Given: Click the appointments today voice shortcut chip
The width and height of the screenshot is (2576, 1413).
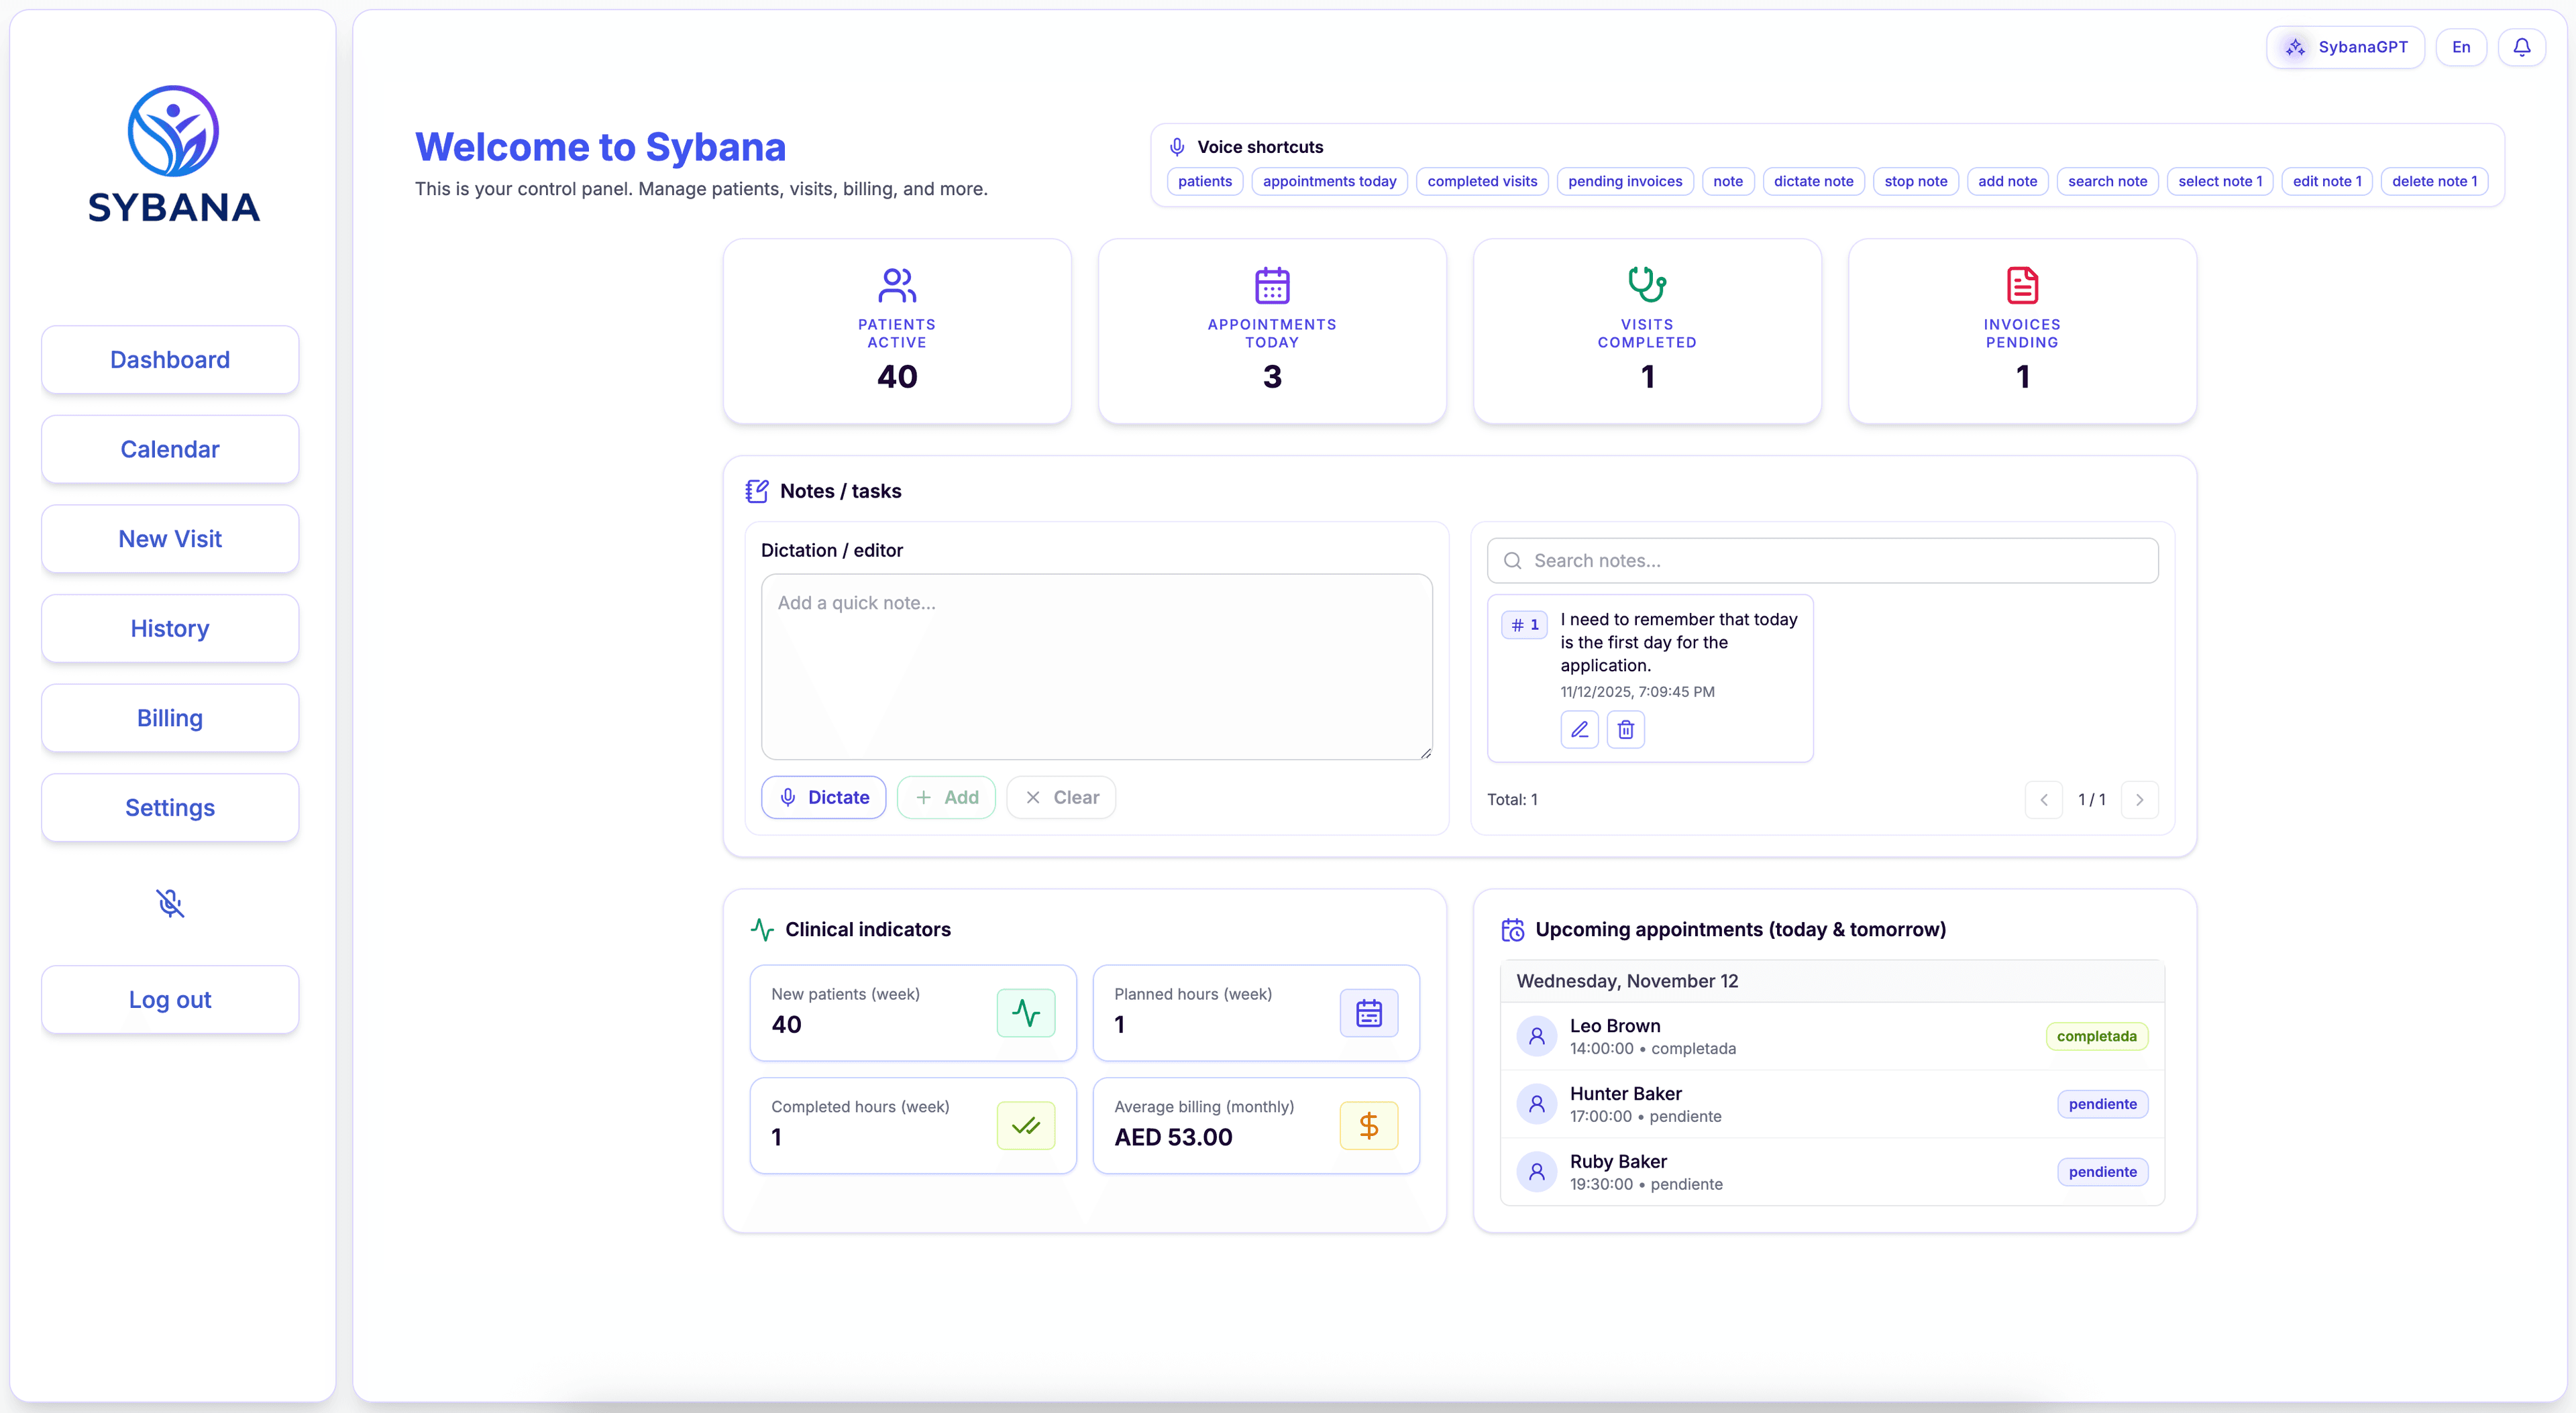Looking at the screenshot, I should [x=1329, y=181].
